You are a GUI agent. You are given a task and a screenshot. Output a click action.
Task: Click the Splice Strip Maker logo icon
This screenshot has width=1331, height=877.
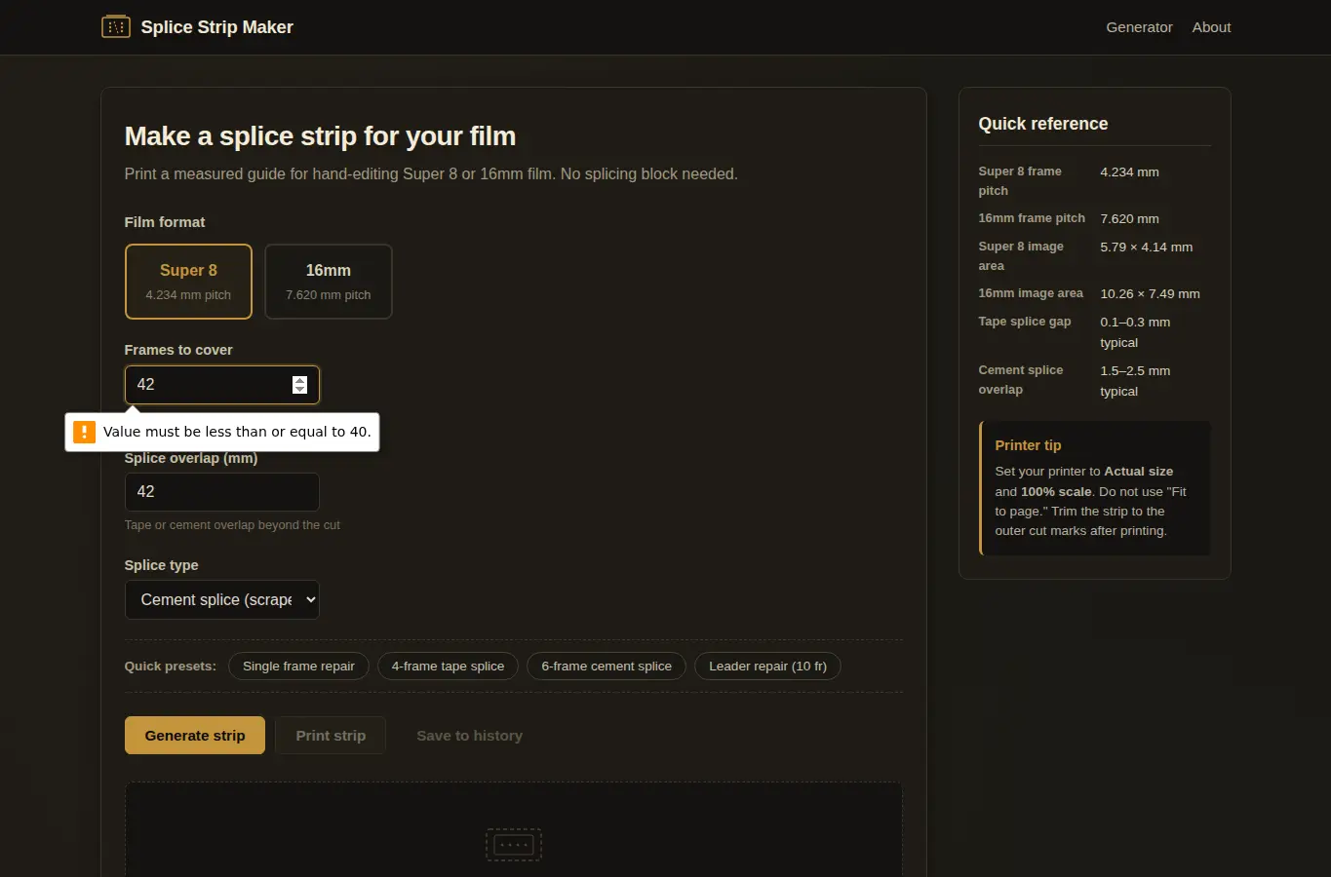116,27
